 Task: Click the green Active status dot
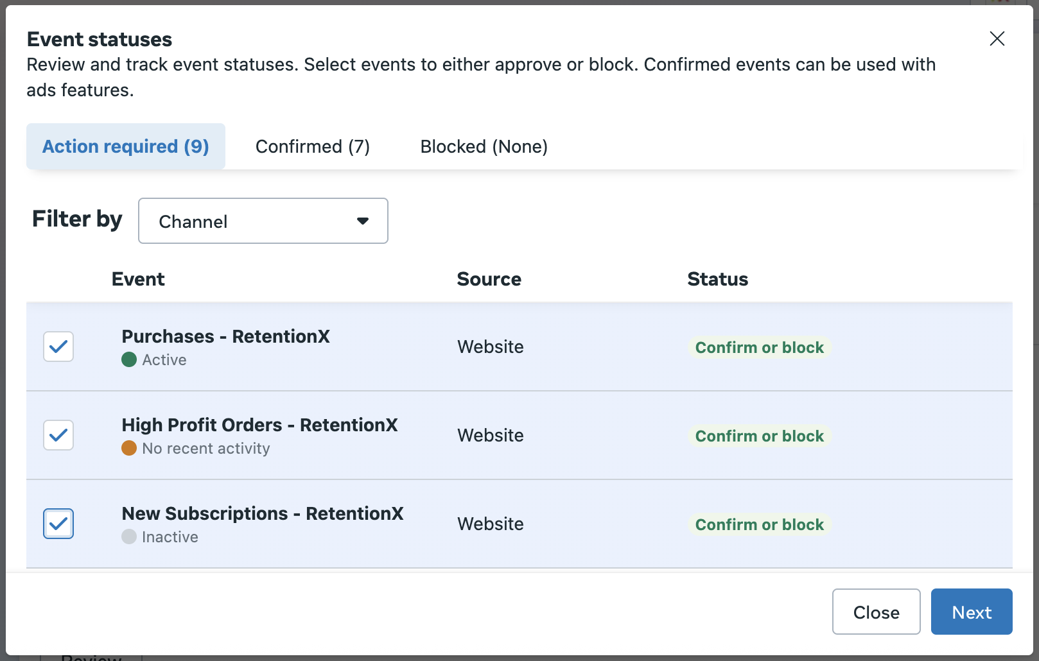coord(129,359)
